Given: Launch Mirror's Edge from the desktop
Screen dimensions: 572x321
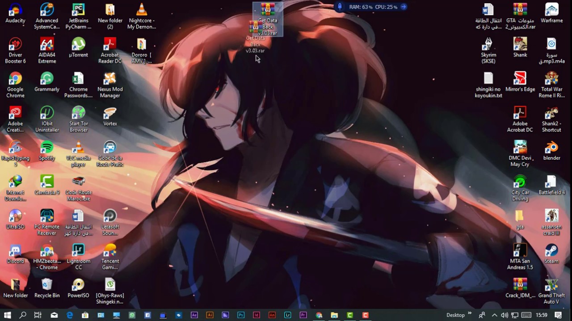Looking at the screenshot, I should [x=520, y=82].
